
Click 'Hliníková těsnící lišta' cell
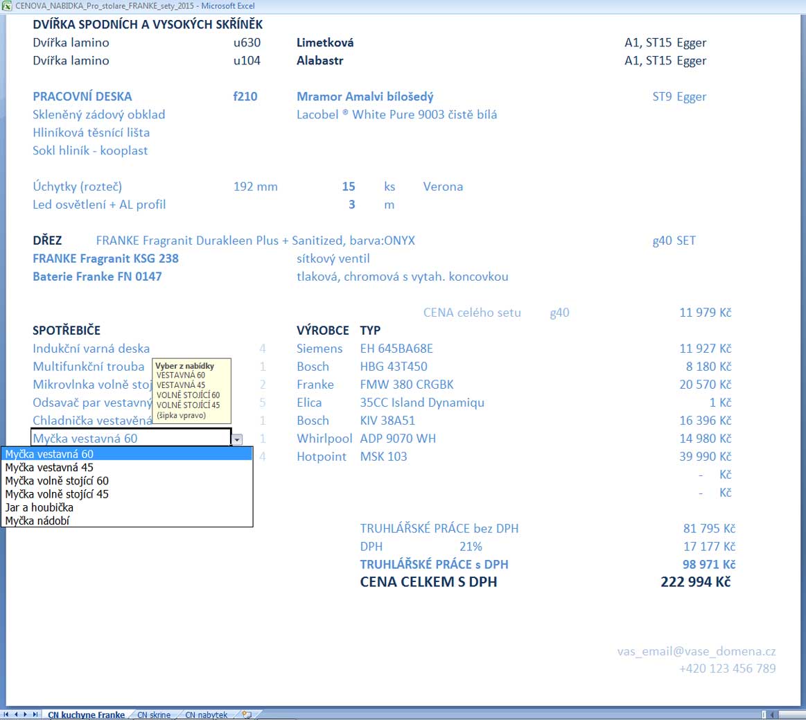(91, 132)
